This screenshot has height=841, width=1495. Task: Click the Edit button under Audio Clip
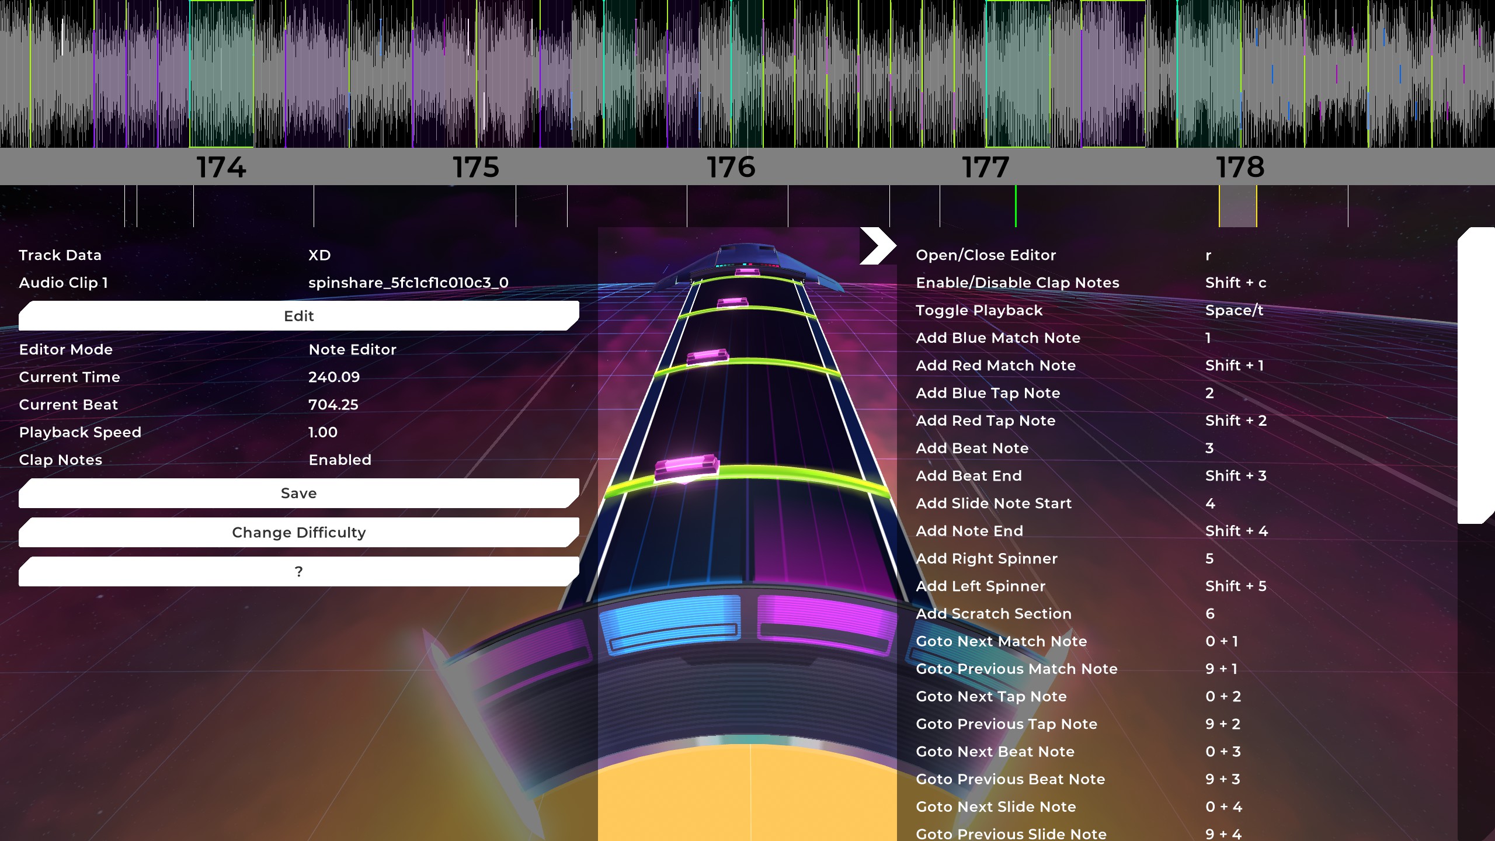[x=298, y=316]
